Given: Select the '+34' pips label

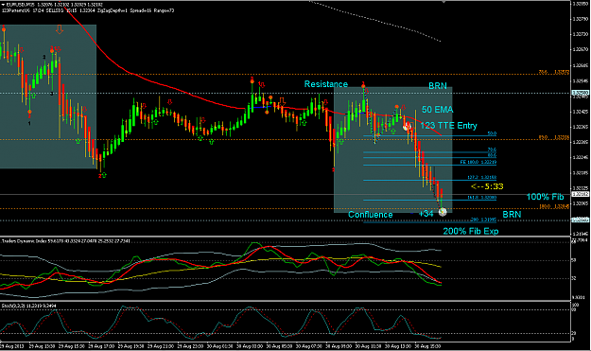Looking at the screenshot, I should tap(426, 214).
